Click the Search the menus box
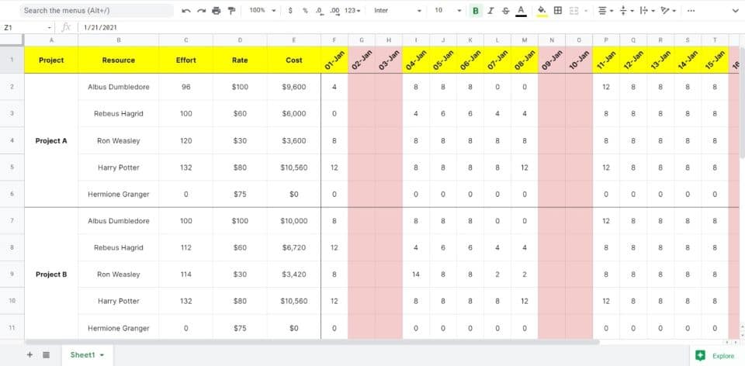Viewport: 745px width, 366px height. pyautogui.click(x=96, y=10)
